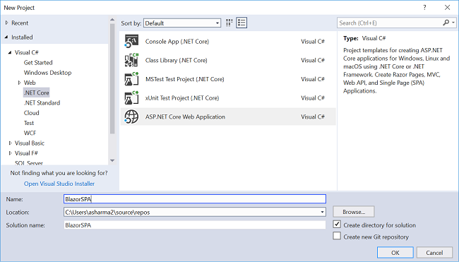459x262 pixels.
Task: Uncheck Create directory for solution
Action: pos(337,225)
